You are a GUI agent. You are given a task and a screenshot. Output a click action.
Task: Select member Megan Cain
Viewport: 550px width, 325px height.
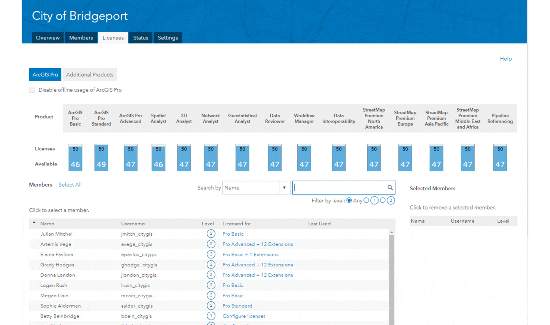55,295
